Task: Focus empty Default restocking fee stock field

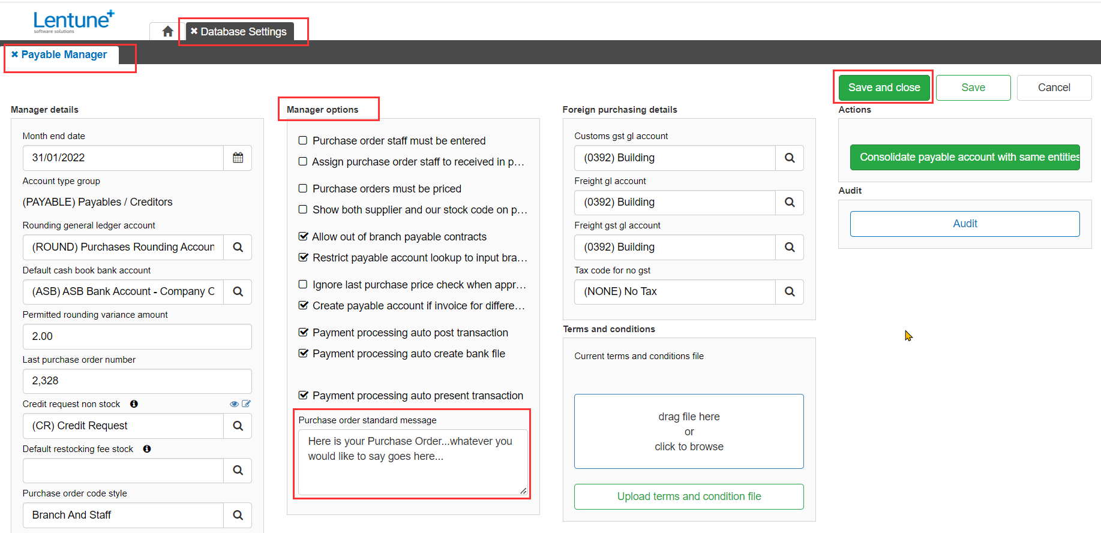Action: coord(123,470)
